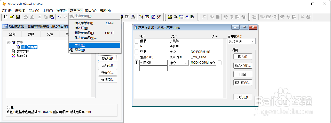The height and width of the screenshot is (123, 331).
Task: Click the up-down mover beside 使用说明
Action: pos(137,63)
